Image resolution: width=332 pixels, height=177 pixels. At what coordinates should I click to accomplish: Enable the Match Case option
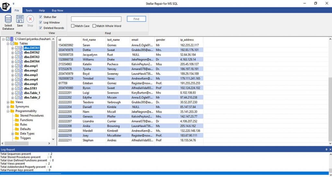(73, 26)
